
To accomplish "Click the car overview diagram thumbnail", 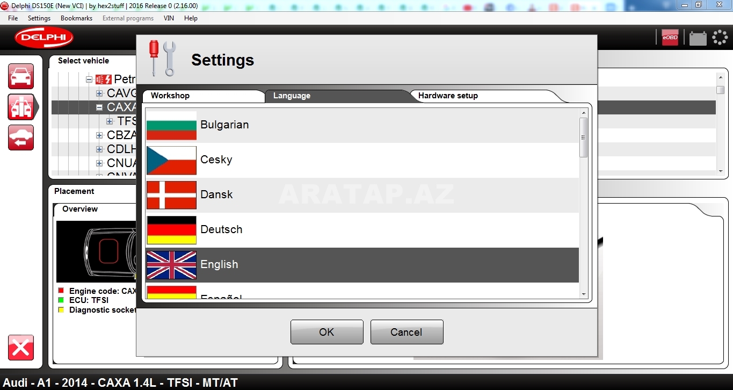I will (96, 251).
